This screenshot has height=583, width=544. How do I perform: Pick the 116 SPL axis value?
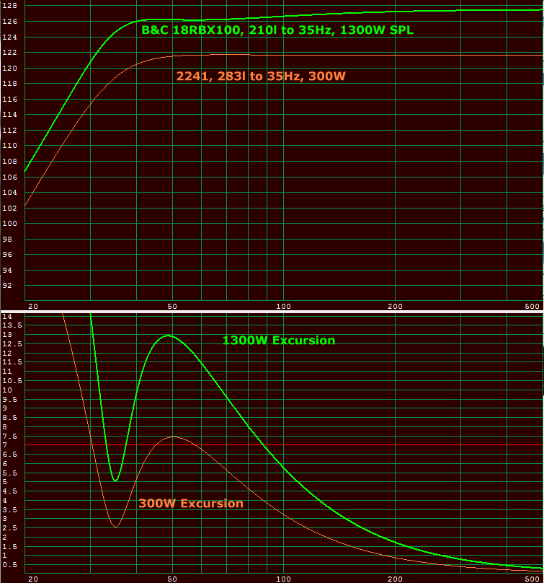tap(9, 100)
